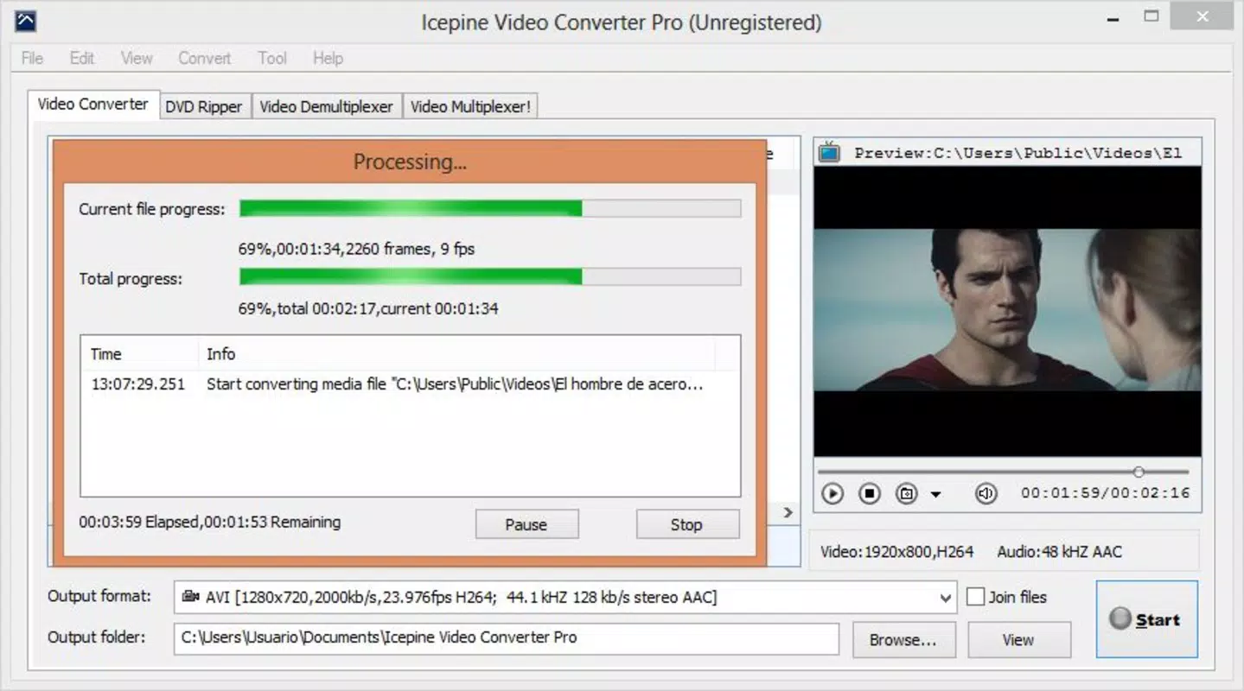
Task: Open the Edit menu
Action: point(82,58)
